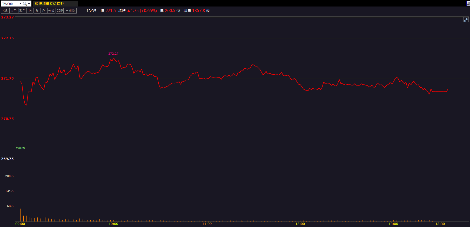Click the 櫃檯加權股價指數 title label
Viewport: 470px width, 227px height.
tap(49, 4)
